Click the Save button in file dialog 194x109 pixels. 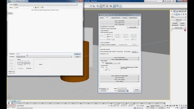[x=78, y=54]
